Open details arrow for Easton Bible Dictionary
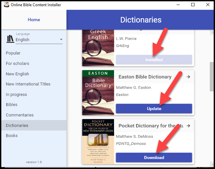Image resolution: width=215 pixels, height=169 pixels. tap(188, 77)
